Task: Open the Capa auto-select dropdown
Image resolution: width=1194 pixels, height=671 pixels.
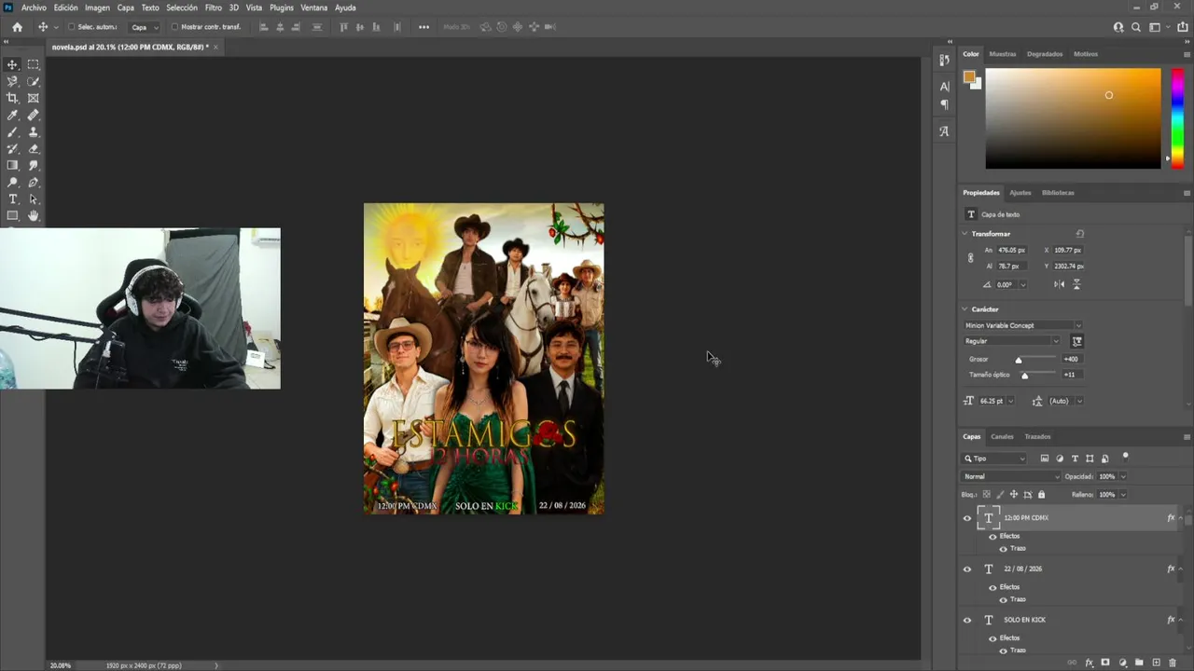Action: pos(145,27)
